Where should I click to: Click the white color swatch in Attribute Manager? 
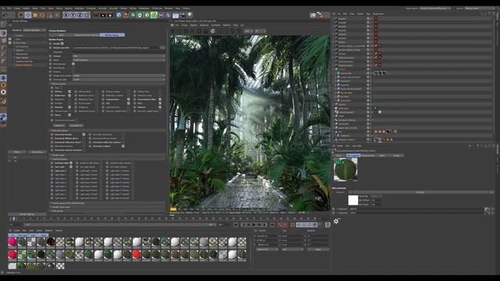click(x=353, y=200)
